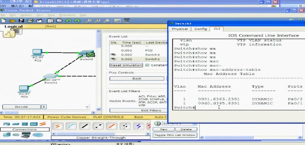Screen dimensions: 305x145
Task: Choose Copper Cross-Over dashed cable
Action: click(98, 126)
